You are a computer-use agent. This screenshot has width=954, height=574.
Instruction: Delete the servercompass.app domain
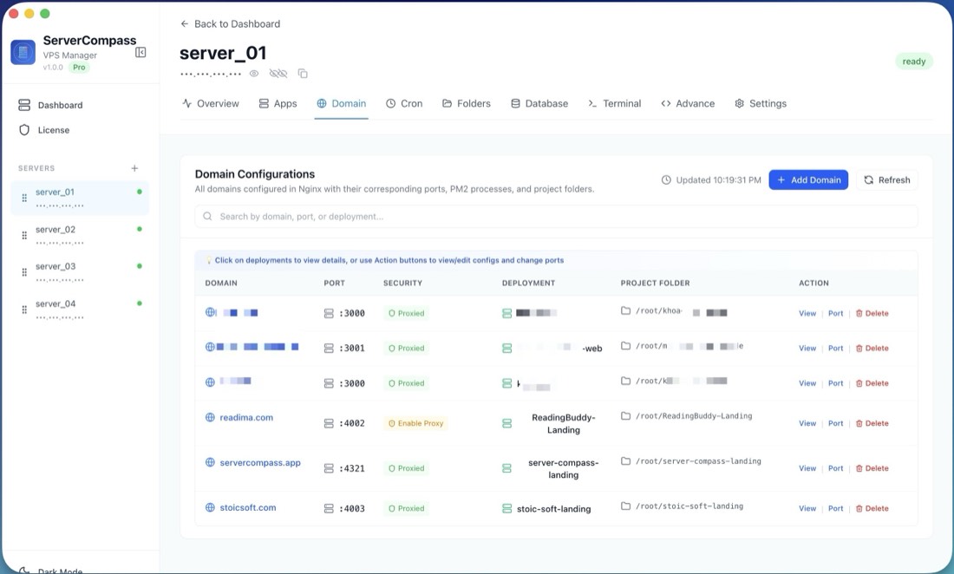tap(872, 468)
